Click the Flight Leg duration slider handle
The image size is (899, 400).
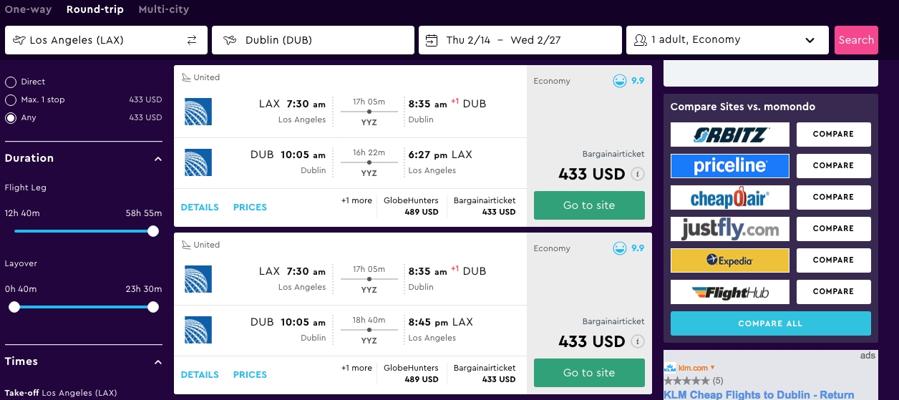pos(152,231)
